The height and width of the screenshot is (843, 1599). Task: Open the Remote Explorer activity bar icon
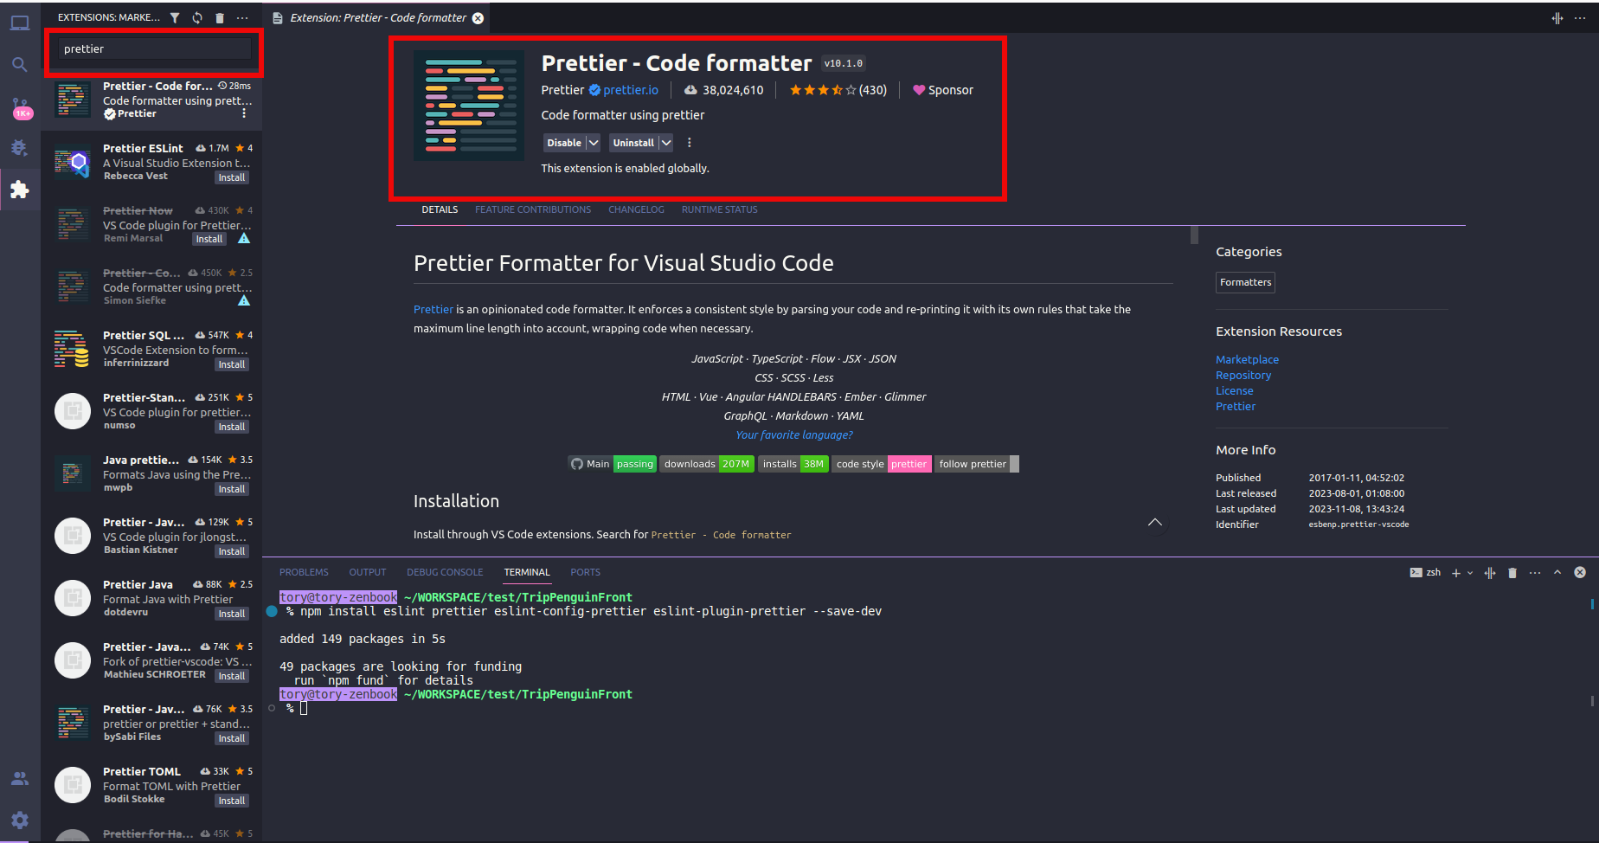coord(20,23)
